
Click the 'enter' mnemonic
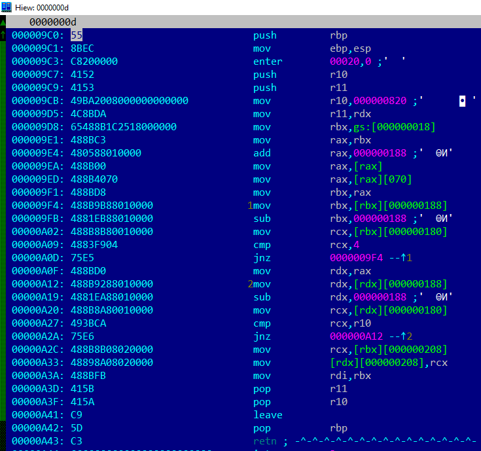(268, 62)
